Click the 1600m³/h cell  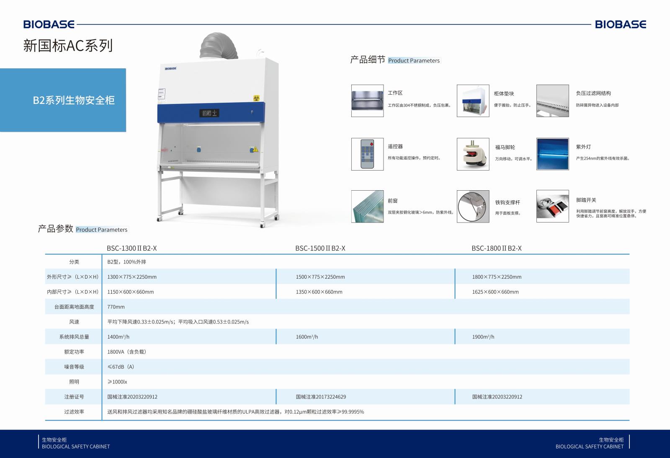pos(307,337)
